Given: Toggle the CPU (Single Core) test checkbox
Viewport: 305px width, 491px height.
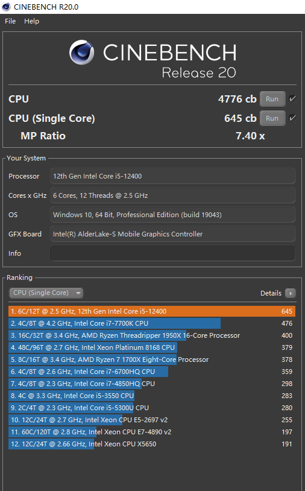Looking at the screenshot, I should tap(292, 118).
